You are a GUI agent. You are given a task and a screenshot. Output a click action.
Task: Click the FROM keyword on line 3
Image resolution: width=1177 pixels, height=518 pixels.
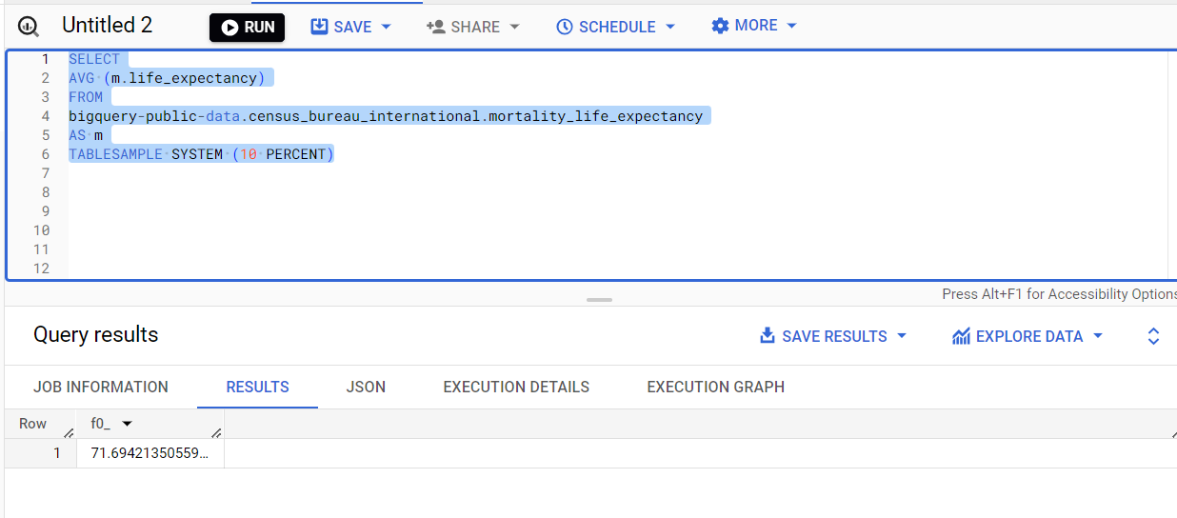[x=86, y=97]
